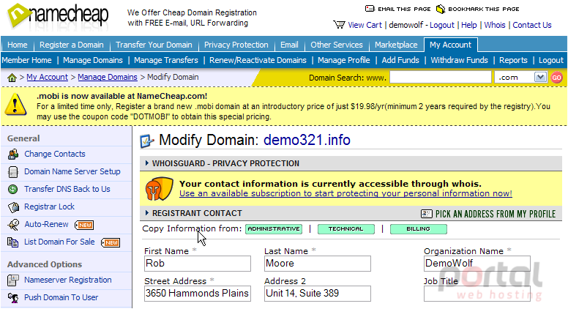
Task: Click the Namecheap logo
Action: 58,16
